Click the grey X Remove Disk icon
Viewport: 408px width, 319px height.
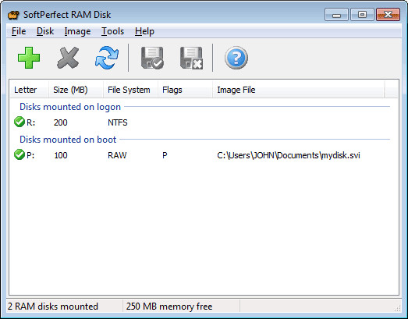[x=68, y=58]
